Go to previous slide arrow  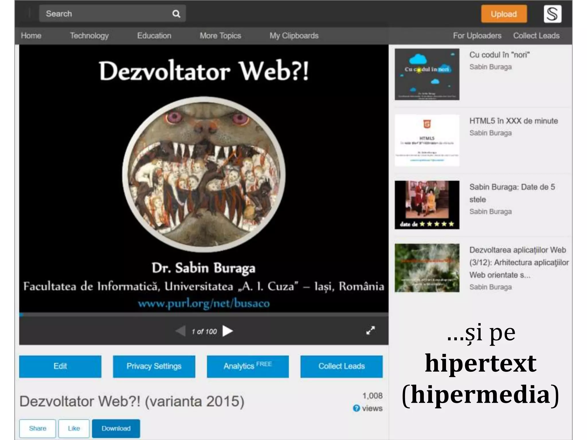[181, 331]
